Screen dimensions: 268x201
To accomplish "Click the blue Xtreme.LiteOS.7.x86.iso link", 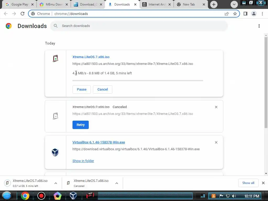I will click(91, 57).
